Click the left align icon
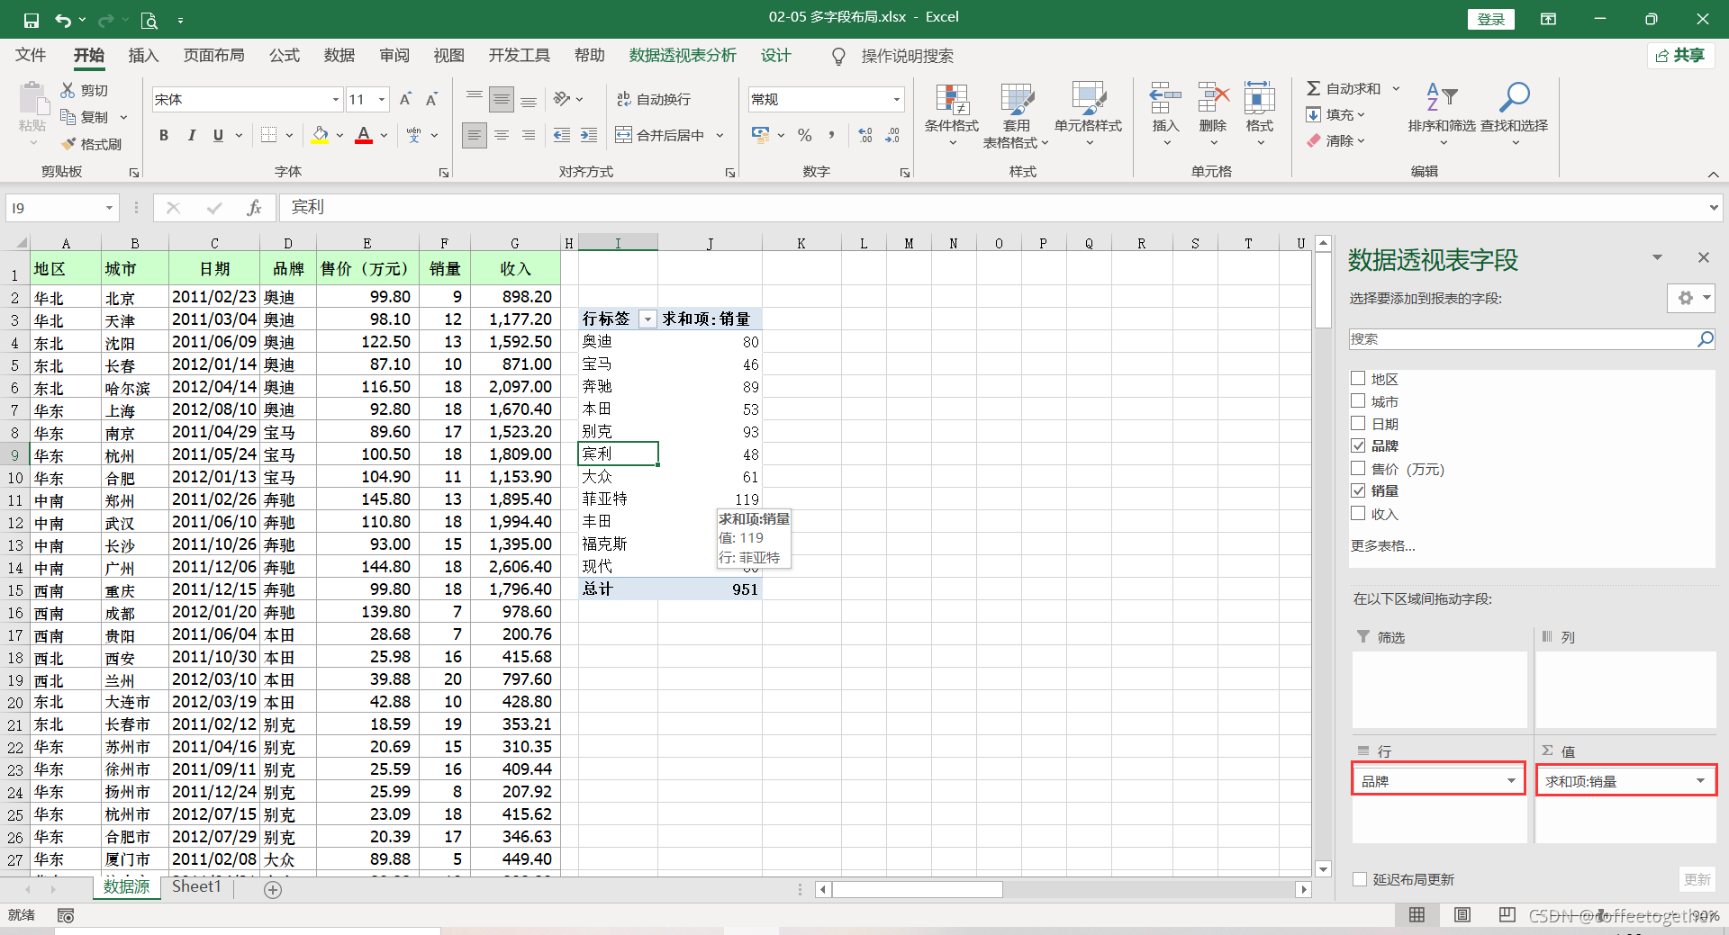The image size is (1729, 935). (474, 135)
